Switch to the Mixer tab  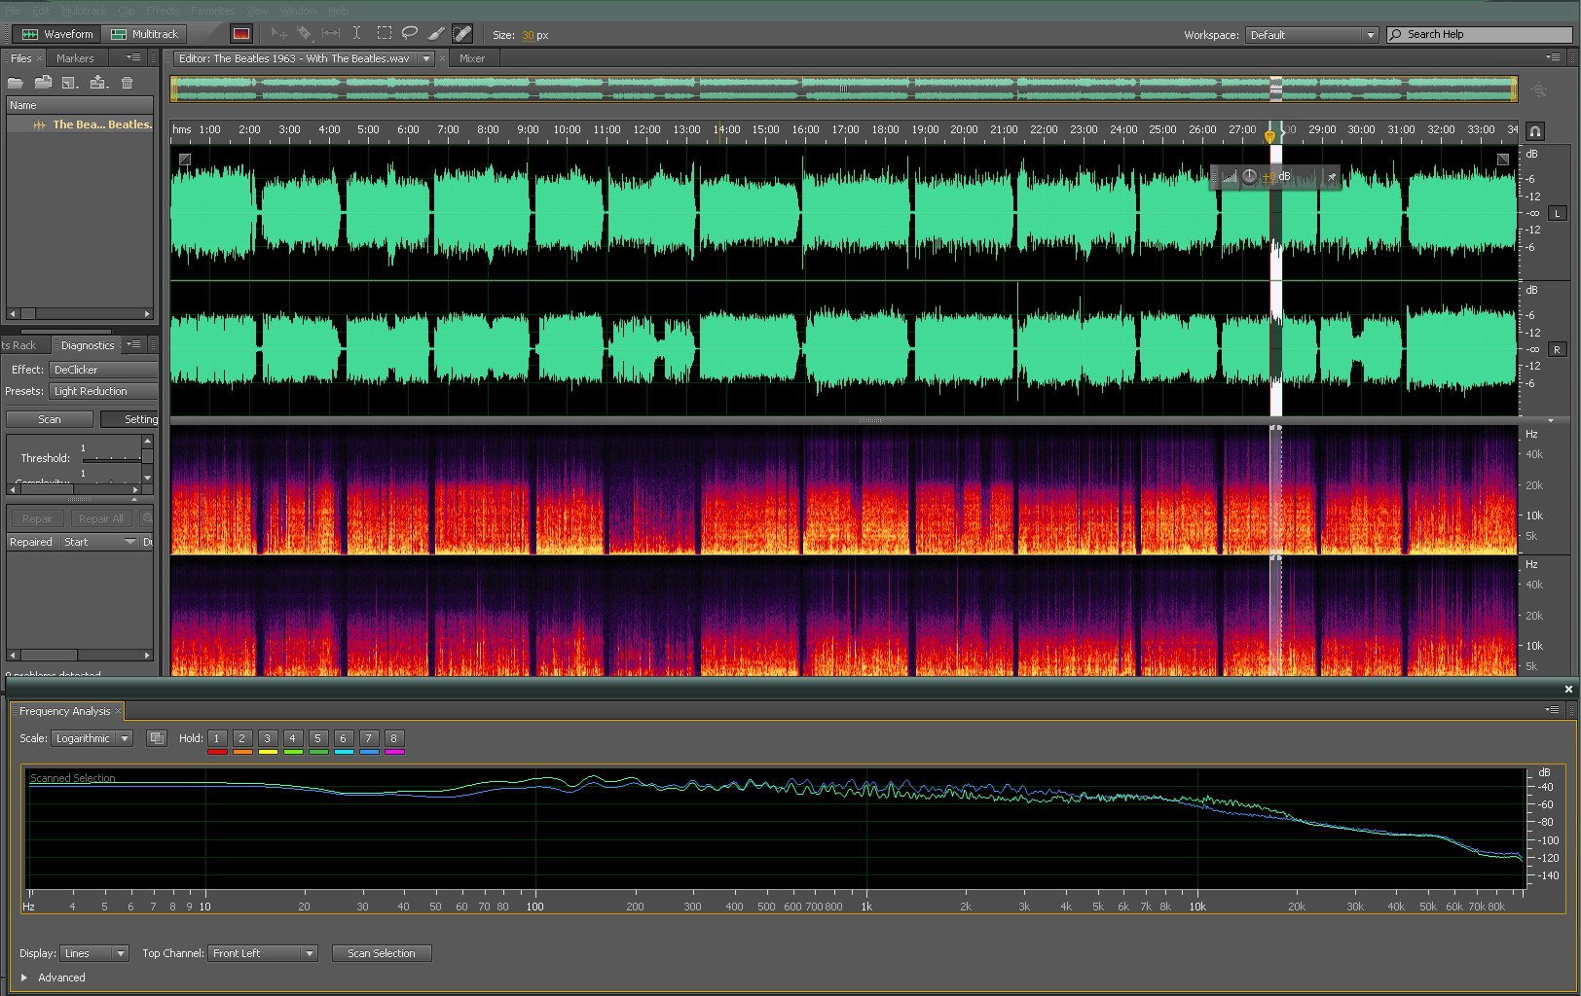472,58
